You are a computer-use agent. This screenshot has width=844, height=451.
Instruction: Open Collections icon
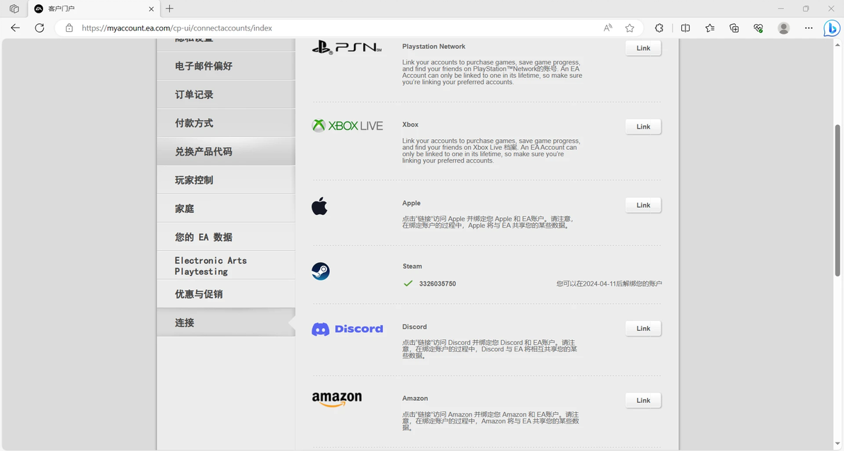click(734, 28)
